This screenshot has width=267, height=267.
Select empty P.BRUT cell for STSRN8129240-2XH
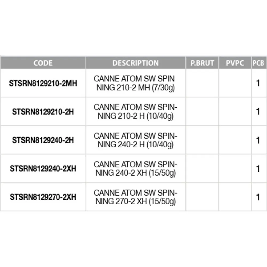click(202, 169)
